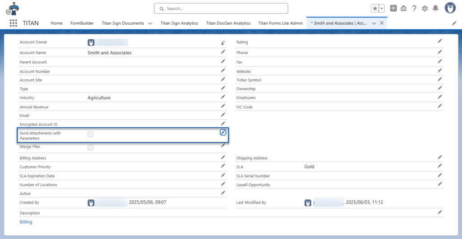Open the Help question mark icon

414,9
